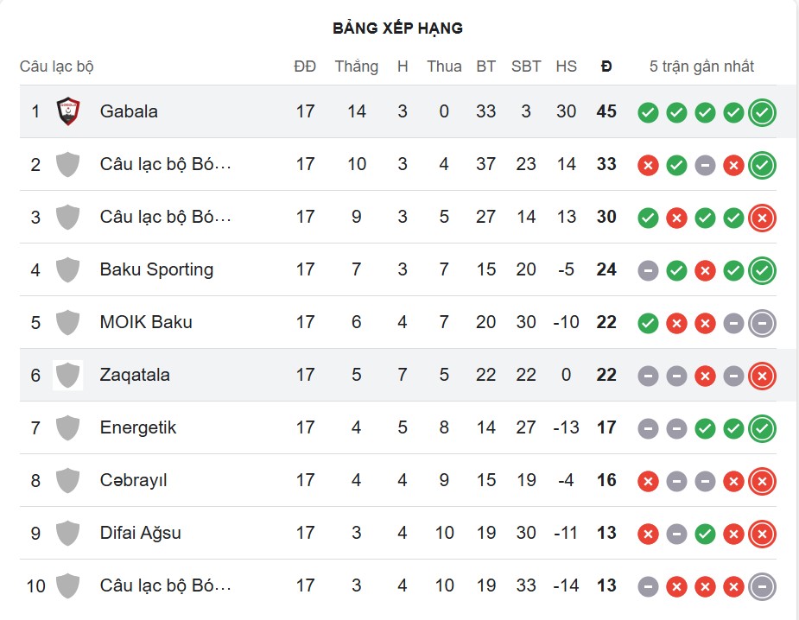Click Baku Sporting's shield crest icon
The height and width of the screenshot is (620, 799).
point(67,269)
